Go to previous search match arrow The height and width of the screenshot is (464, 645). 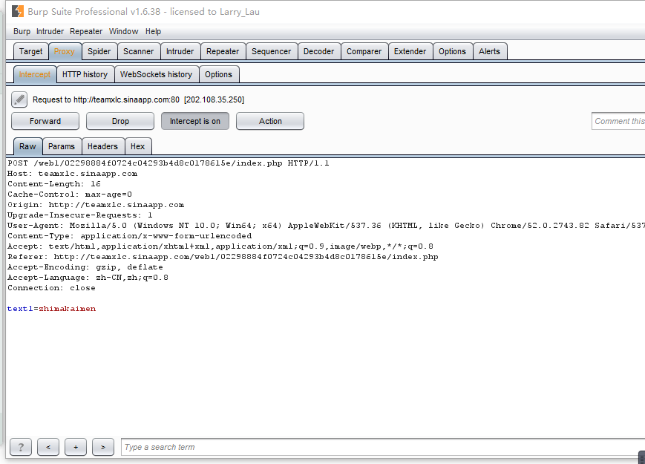48,447
